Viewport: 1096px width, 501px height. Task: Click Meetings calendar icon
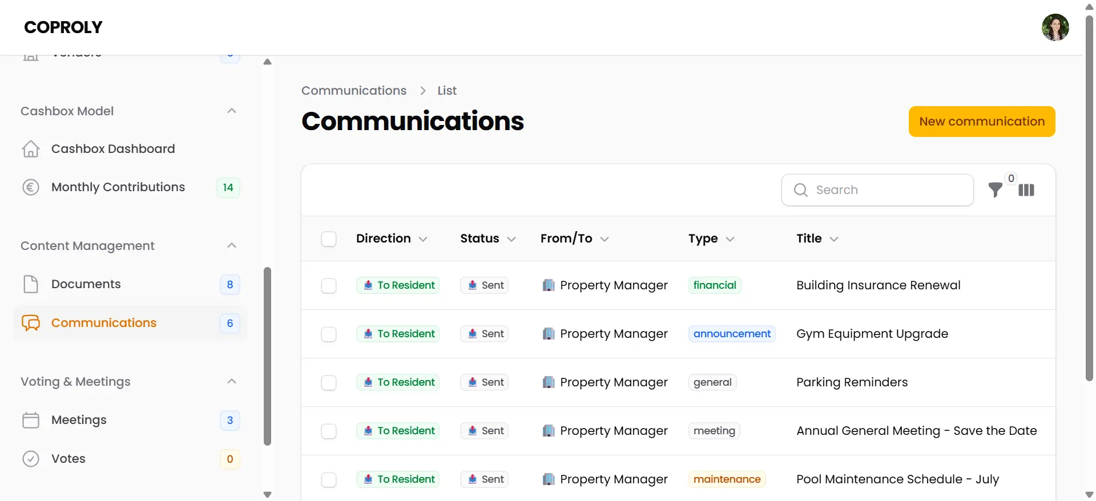click(x=31, y=420)
